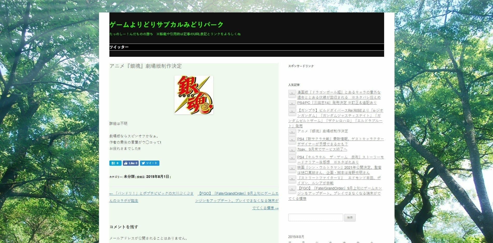Click the Gintama logo image
Screen dimensions: 493x243
click(x=194, y=95)
